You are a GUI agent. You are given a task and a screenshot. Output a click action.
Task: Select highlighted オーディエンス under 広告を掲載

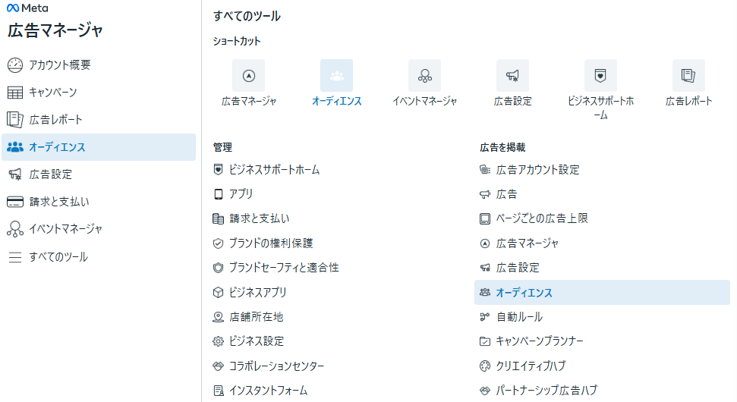602,293
